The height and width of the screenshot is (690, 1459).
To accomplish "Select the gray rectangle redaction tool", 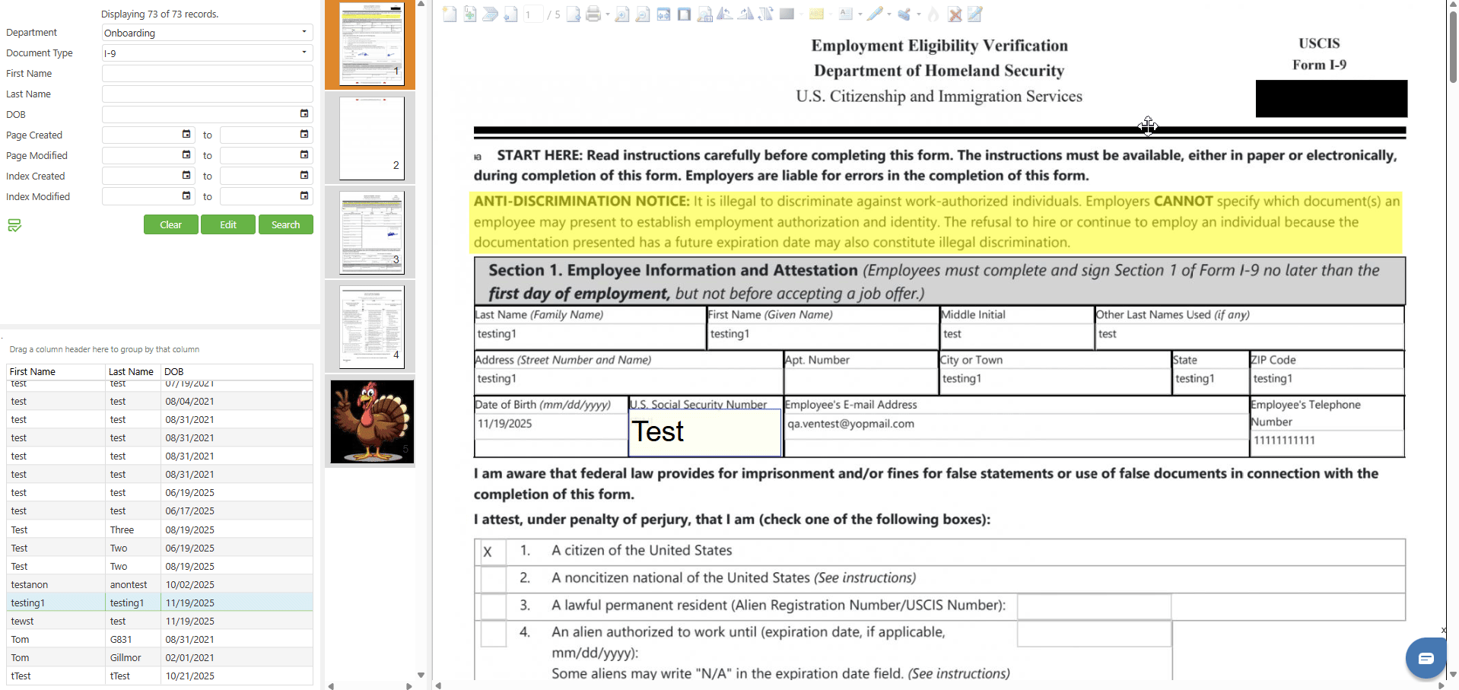I will click(x=787, y=14).
